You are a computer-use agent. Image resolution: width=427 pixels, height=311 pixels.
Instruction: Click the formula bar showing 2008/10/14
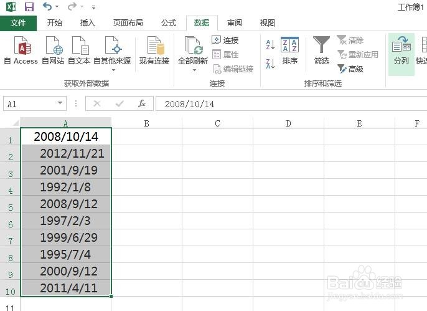291,104
